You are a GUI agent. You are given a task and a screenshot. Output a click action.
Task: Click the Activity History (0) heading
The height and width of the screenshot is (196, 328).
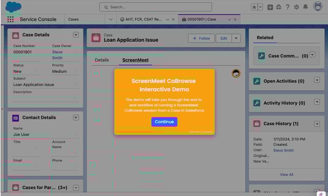click(x=284, y=103)
